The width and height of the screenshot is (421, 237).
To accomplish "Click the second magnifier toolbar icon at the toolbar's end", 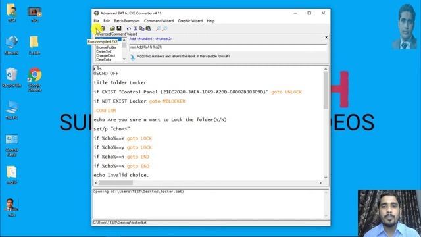I will click(165, 28).
